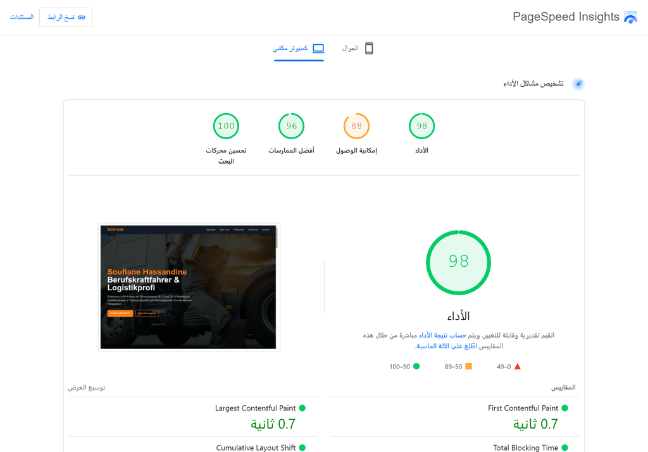This screenshot has height=452, width=648.
Task: Click the First Contentful Paint metric label
Action: (523, 408)
